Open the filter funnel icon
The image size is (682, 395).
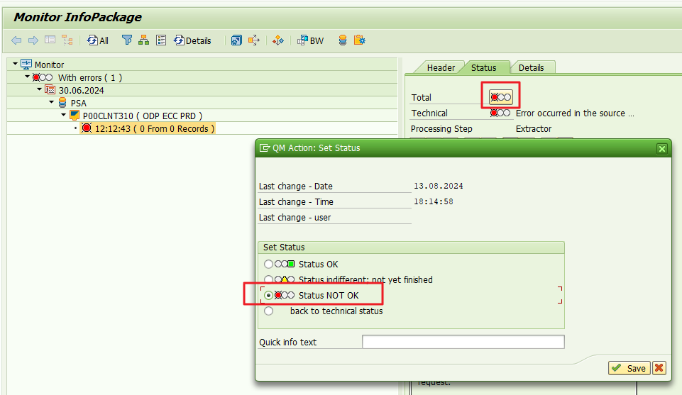click(126, 40)
